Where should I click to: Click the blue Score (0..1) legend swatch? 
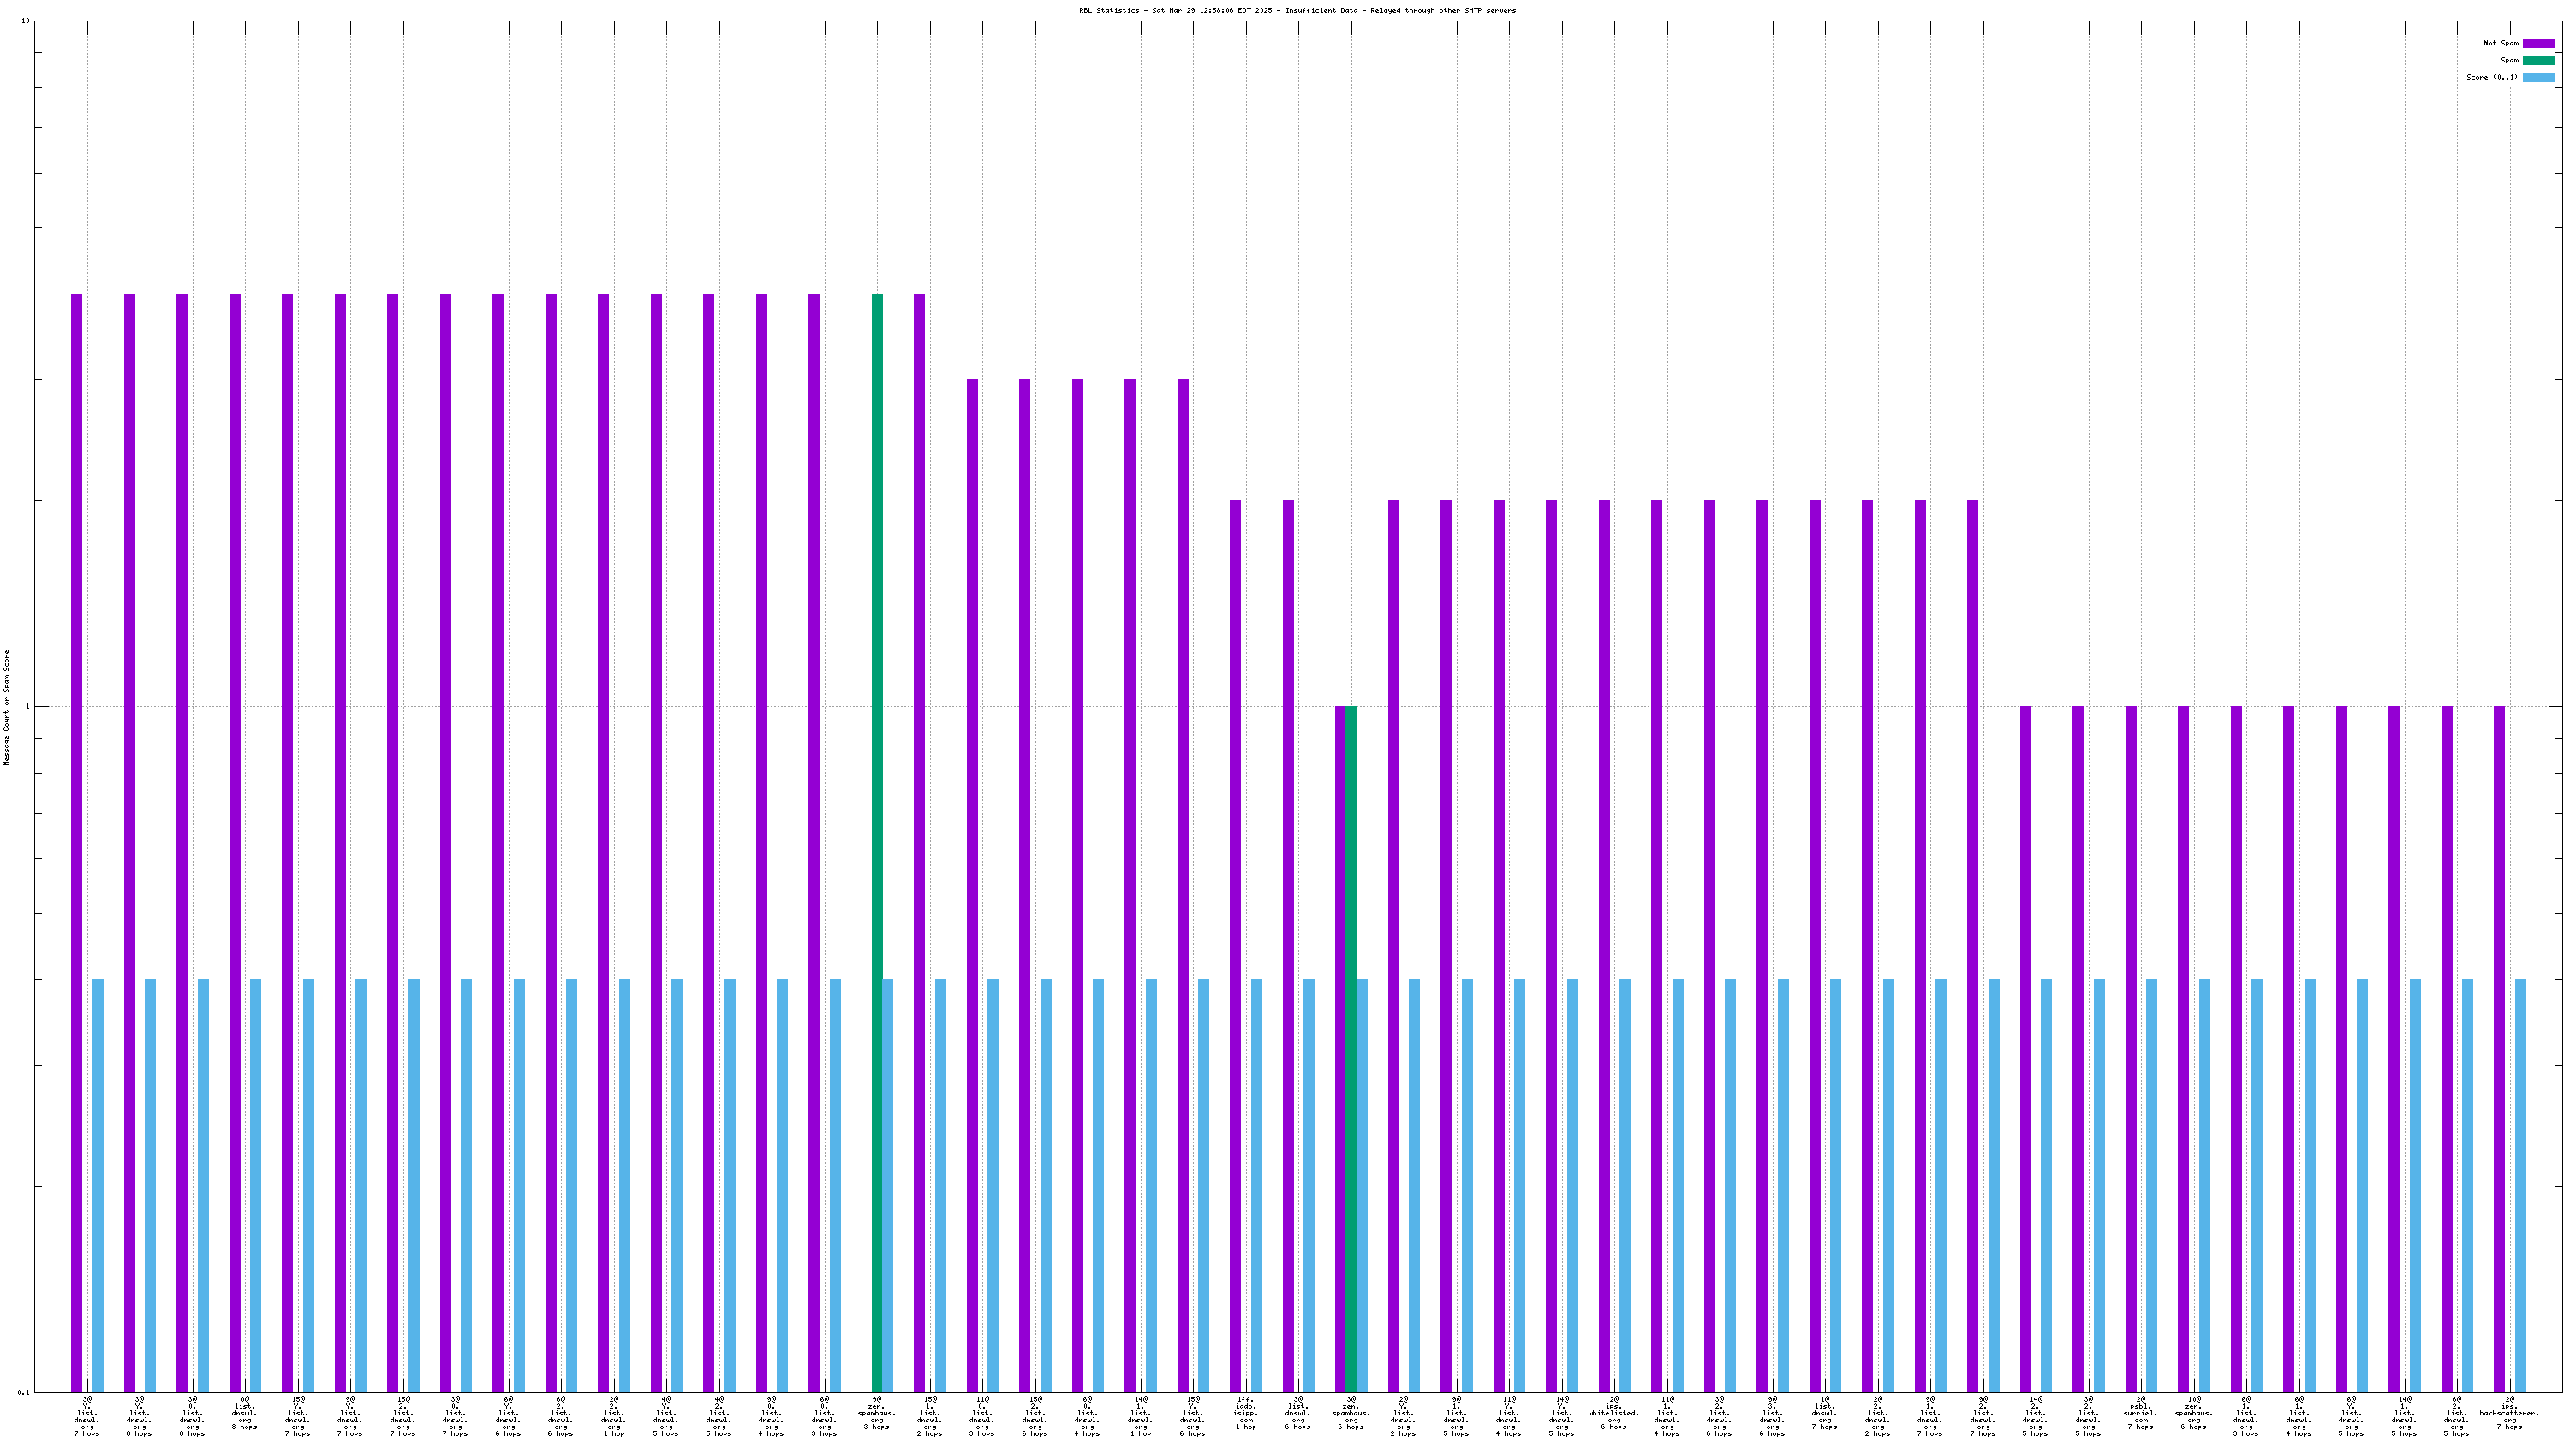[x=2537, y=77]
